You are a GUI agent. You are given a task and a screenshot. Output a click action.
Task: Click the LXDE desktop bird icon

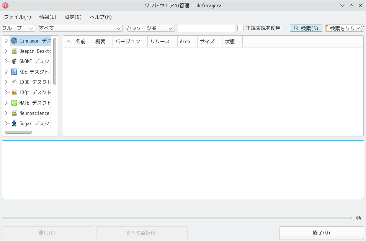coord(14,82)
